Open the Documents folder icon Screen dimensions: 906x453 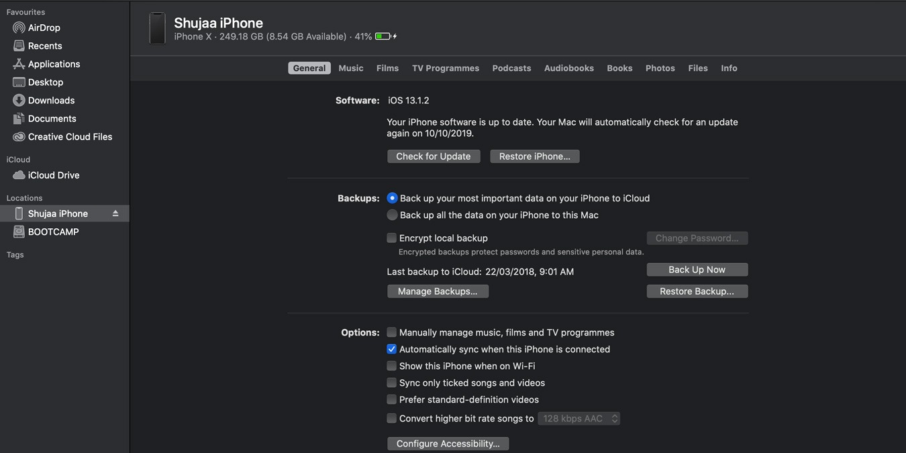(x=19, y=117)
